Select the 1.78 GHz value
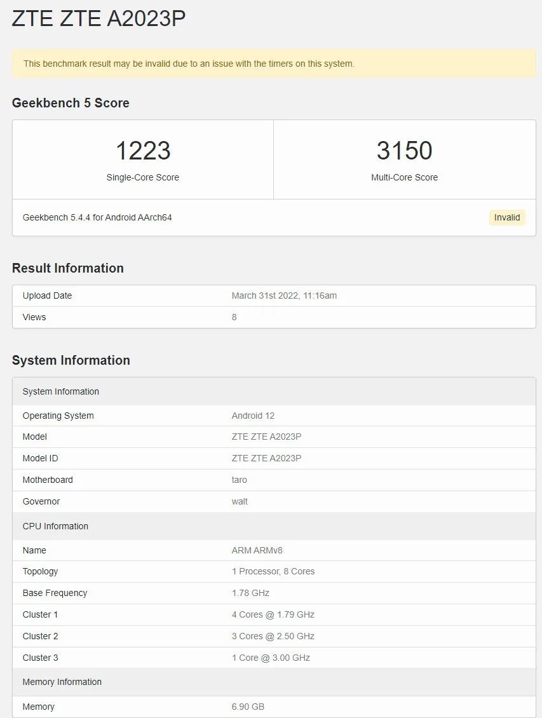The width and height of the screenshot is (542, 718). [x=250, y=593]
